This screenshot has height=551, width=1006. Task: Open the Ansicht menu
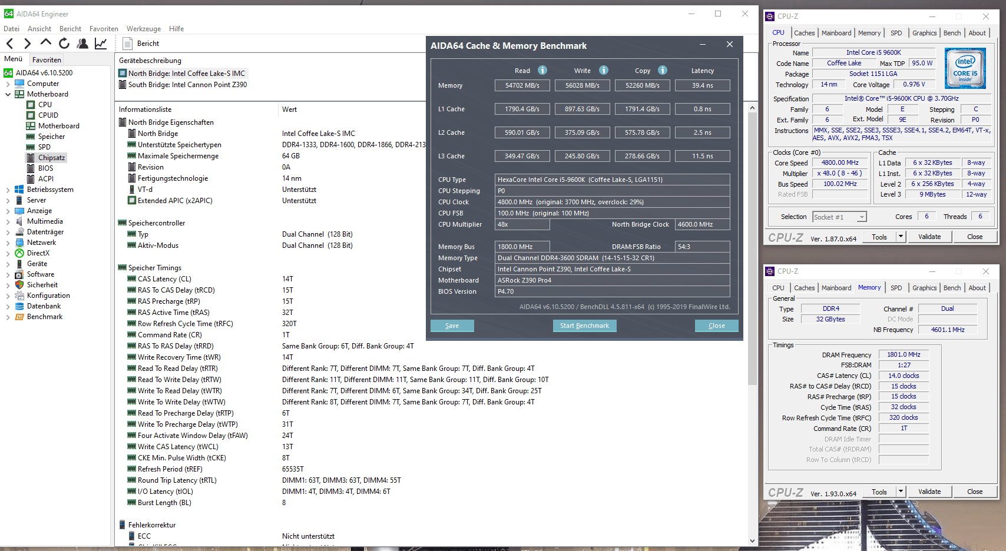pos(39,29)
